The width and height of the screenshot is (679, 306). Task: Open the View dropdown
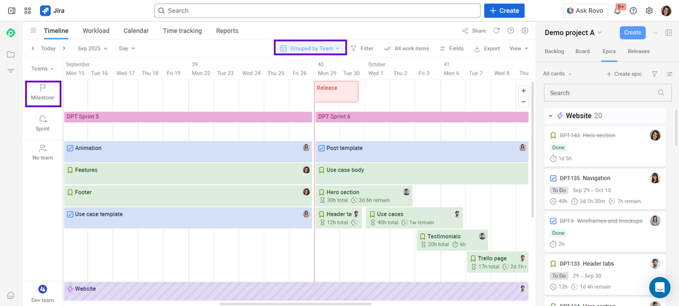[519, 48]
